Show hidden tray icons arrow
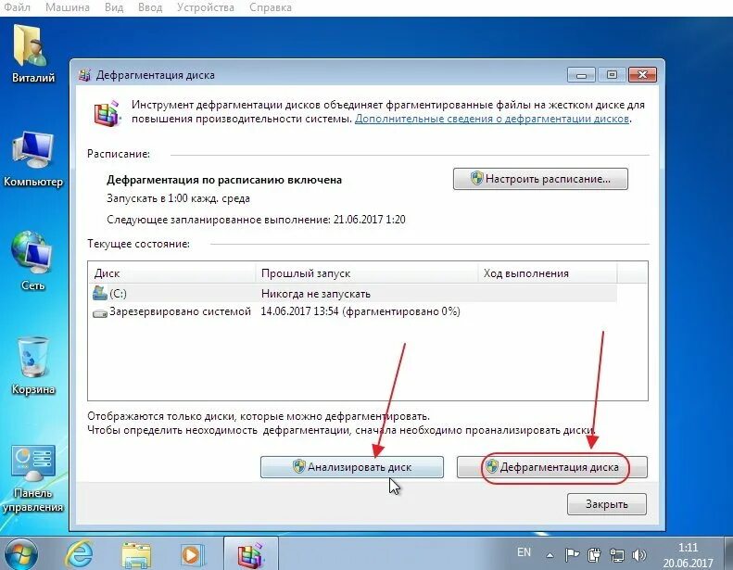The width and height of the screenshot is (733, 570). 550,555
